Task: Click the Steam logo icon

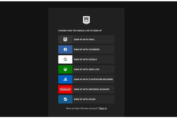Action: click(x=65, y=99)
